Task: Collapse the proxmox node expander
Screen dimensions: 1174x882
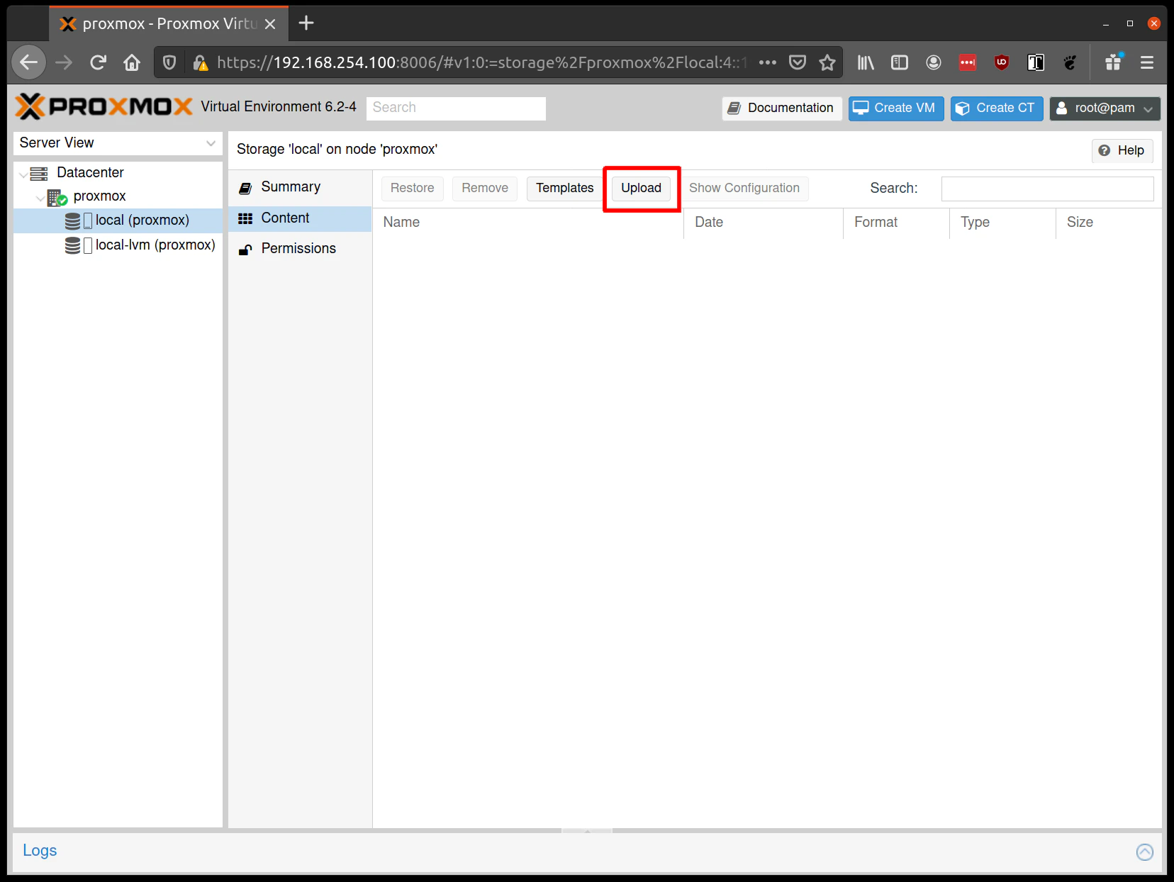Action: 40,198
